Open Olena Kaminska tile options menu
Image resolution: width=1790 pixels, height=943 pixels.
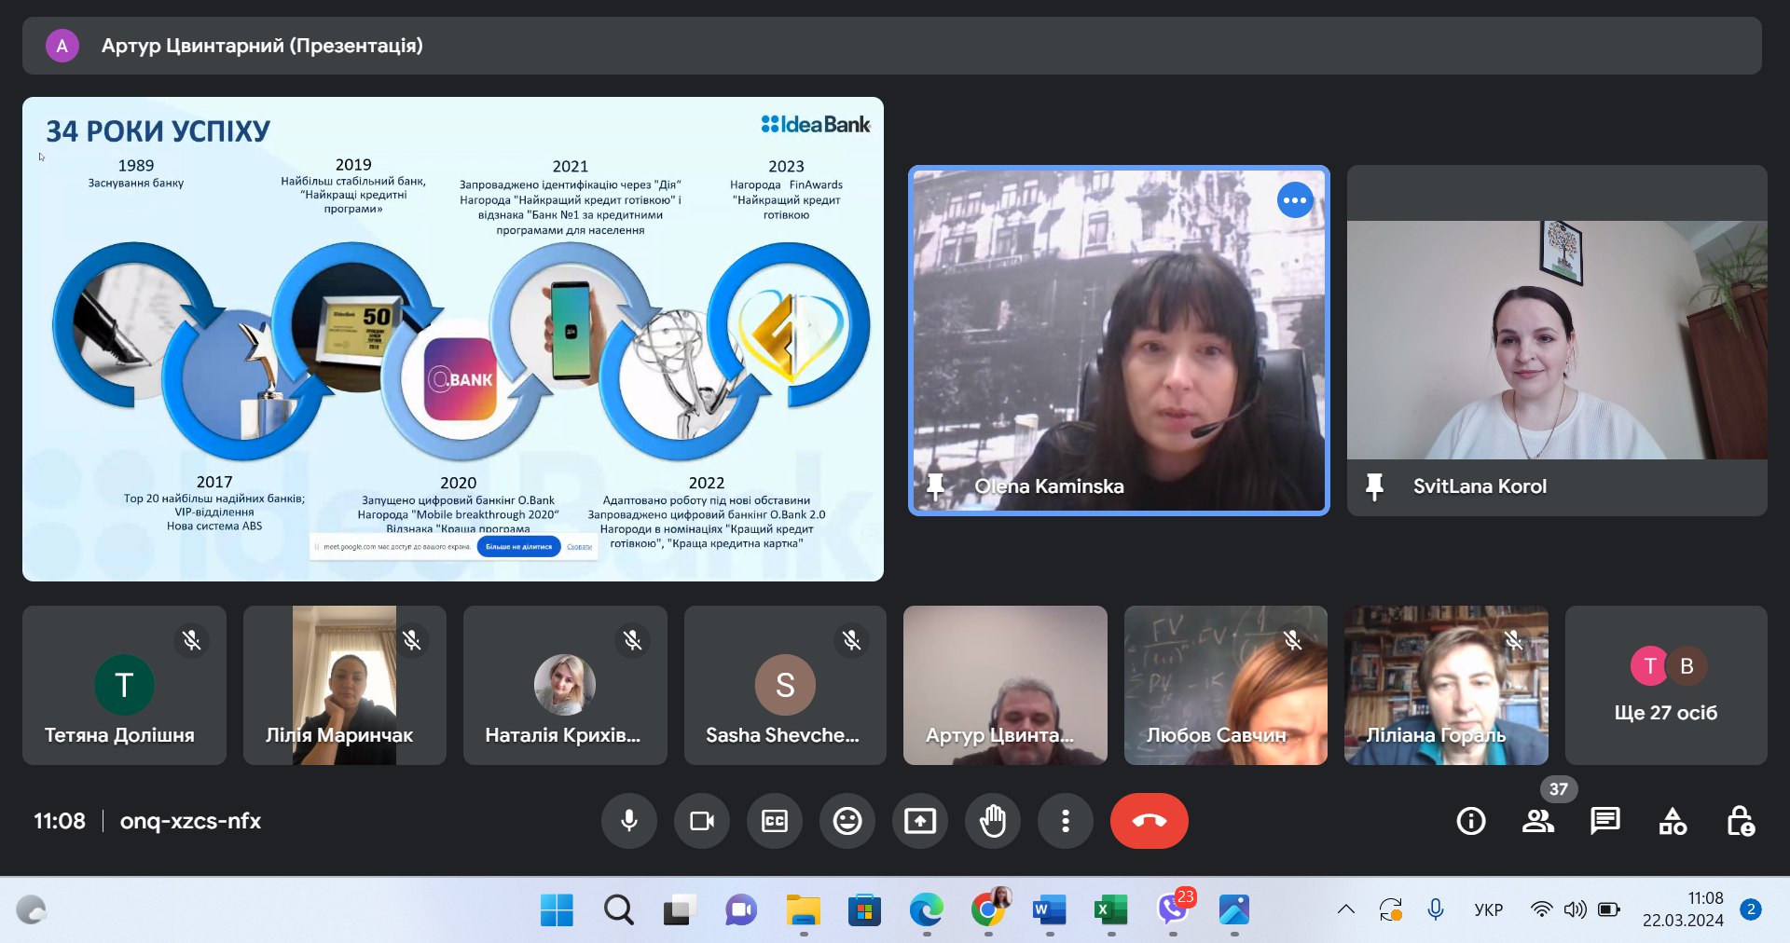pos(1295,200)
